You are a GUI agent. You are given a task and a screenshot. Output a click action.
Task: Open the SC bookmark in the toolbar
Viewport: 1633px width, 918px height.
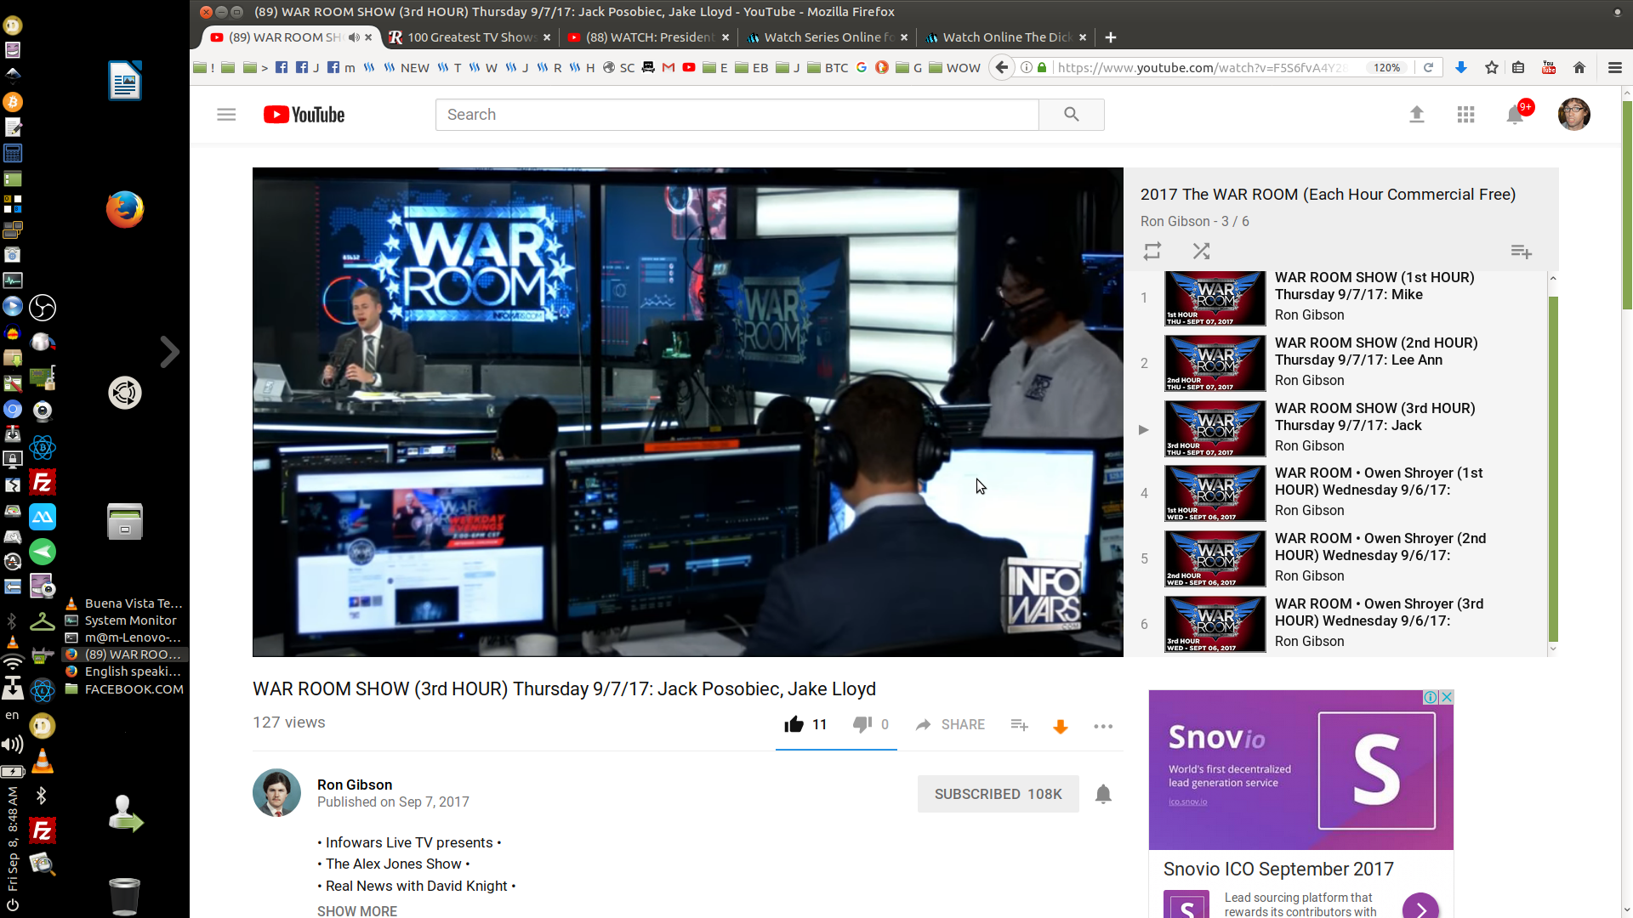(619, 67)
